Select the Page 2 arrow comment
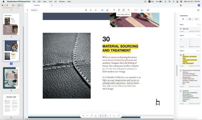Image resolution: width=202 pixels, height=120 pixels. 190,43
